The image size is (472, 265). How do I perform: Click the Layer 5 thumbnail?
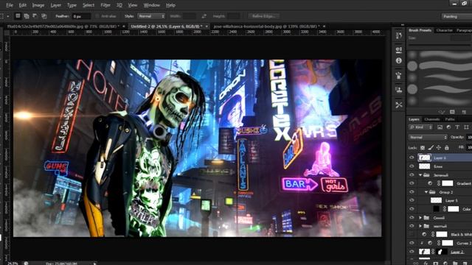[x=436, y=200]
